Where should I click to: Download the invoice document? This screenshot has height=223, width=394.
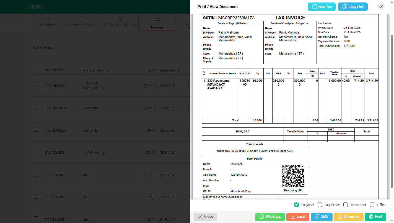[348, 217]
